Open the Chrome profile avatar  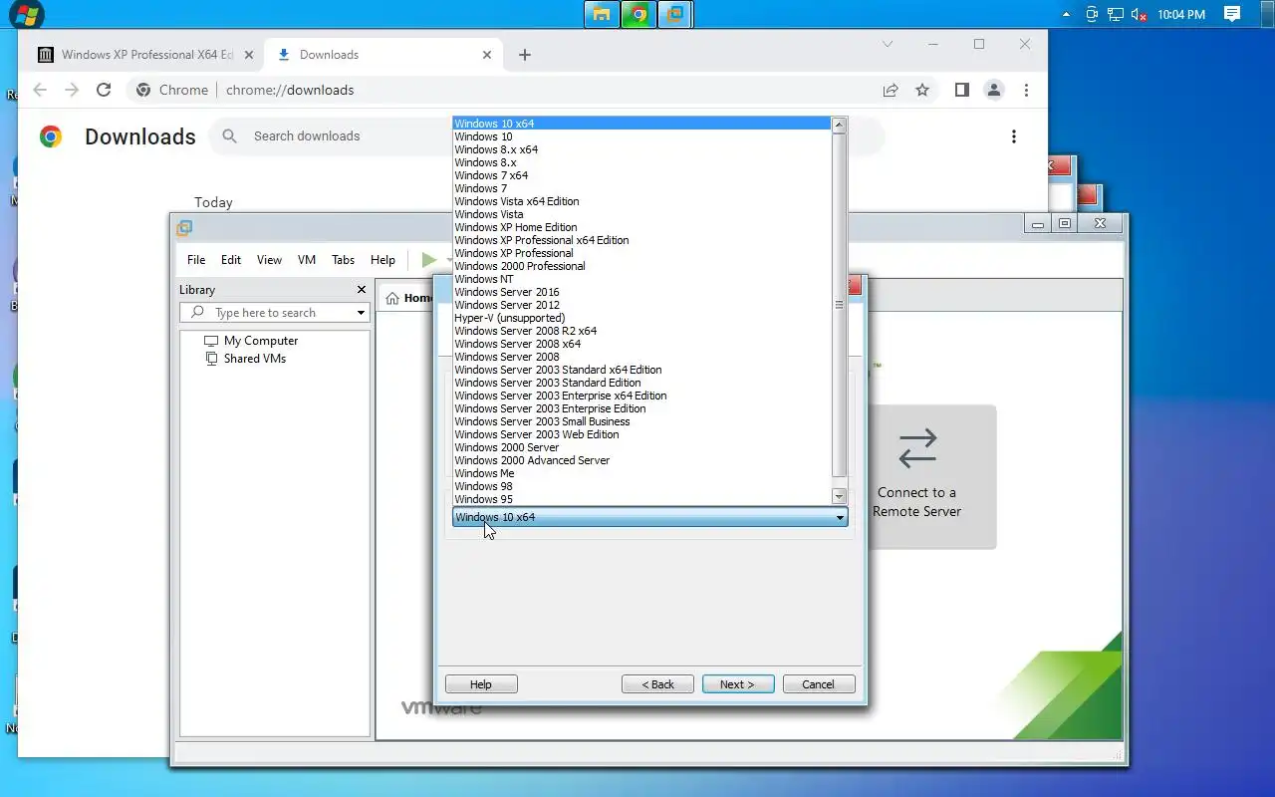click(994, 90)
